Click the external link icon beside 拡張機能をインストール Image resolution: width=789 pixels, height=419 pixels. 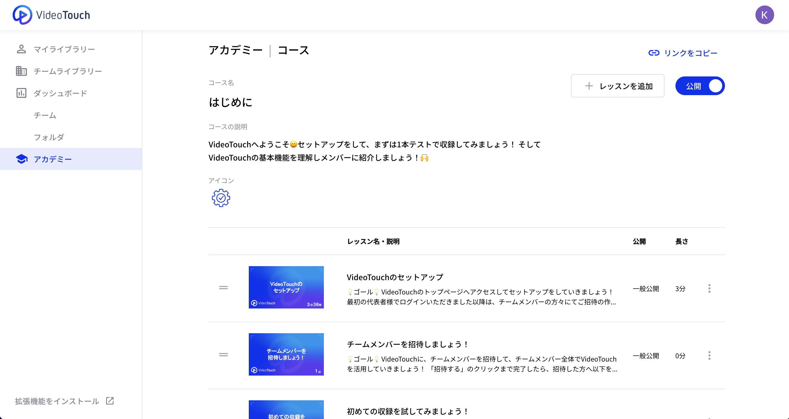coord(110,401)
